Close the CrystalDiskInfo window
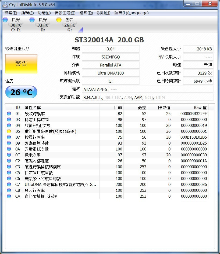Screen dimensions: 220x254 pyautogui.click(x=210, y=4)
